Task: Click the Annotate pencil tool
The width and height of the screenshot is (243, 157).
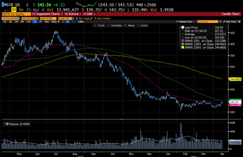Action: (114, 25)
